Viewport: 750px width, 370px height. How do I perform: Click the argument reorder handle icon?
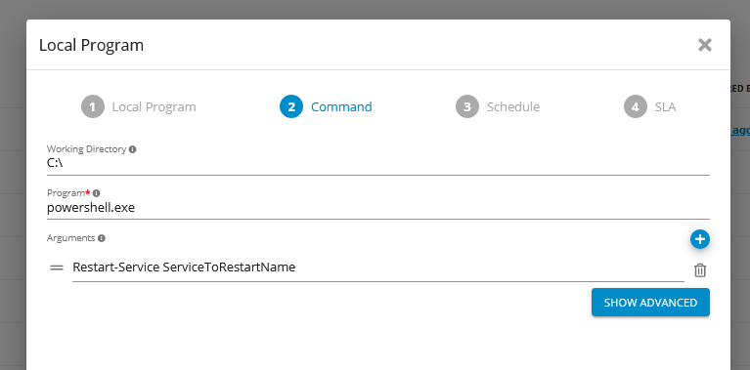[57, 267]
